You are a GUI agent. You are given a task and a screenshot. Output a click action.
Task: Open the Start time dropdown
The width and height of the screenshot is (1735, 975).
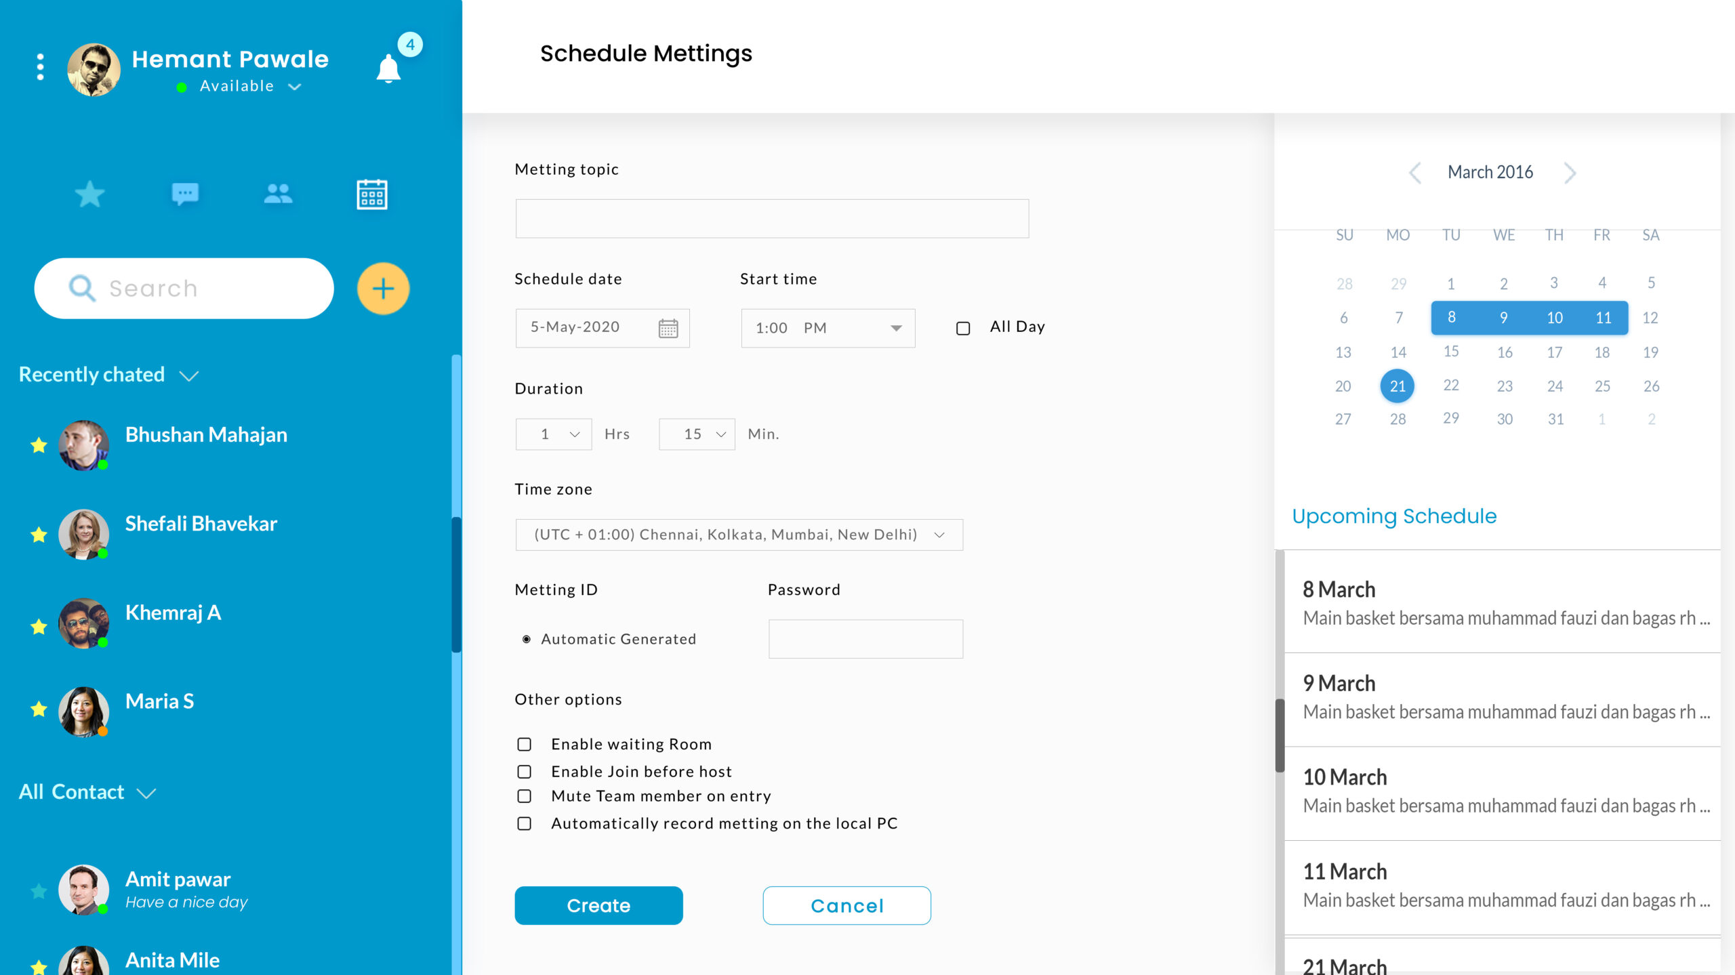828,329
